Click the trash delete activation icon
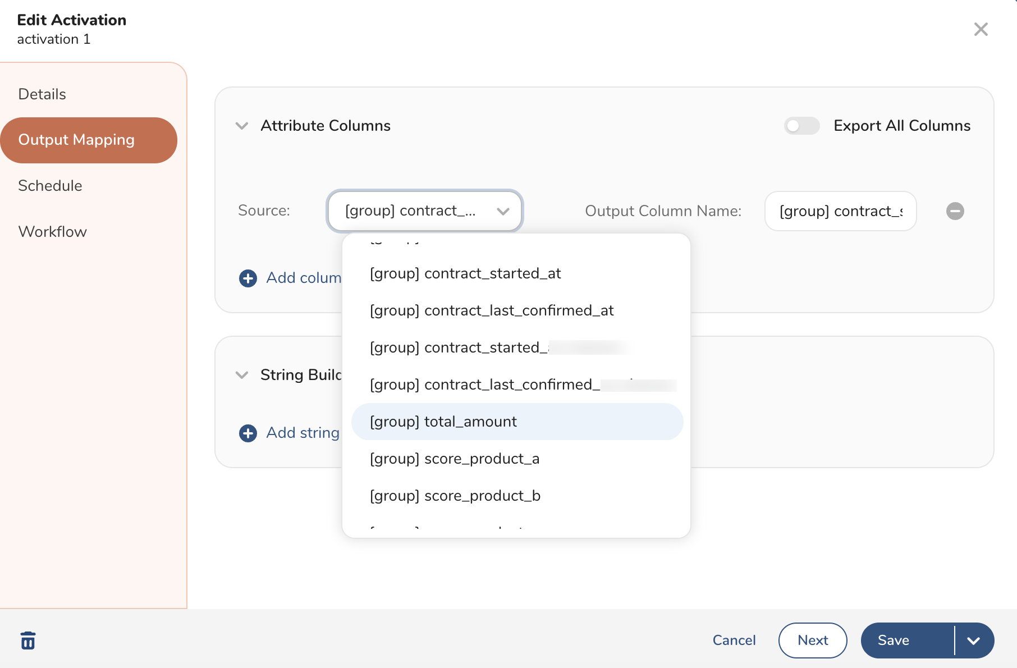Viewport: 1017px width, 668px height. tap(28, 640)
